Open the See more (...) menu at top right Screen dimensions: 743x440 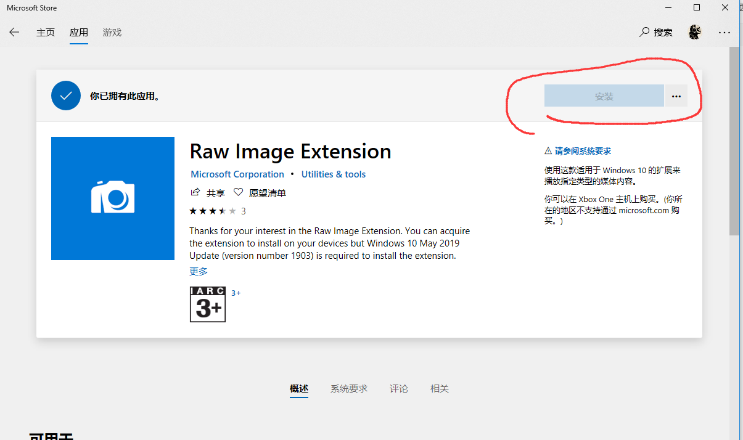(725, 33)
